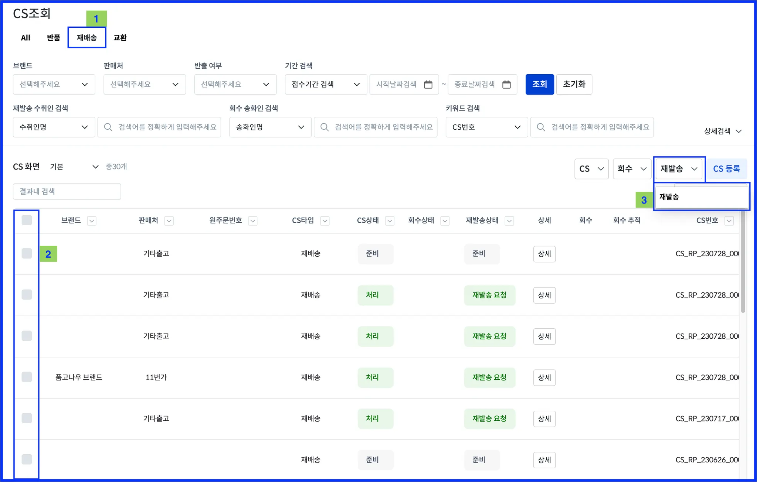Click the 브랜드 column filter icon
This screenshot has width=757, height=482.
92,221
